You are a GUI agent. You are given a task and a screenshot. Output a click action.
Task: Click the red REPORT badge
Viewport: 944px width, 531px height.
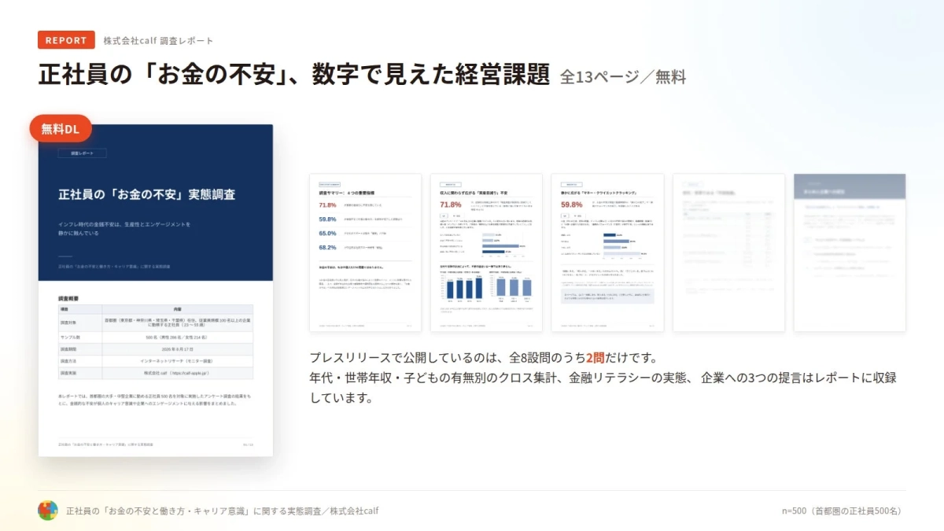tap(66, 40)
